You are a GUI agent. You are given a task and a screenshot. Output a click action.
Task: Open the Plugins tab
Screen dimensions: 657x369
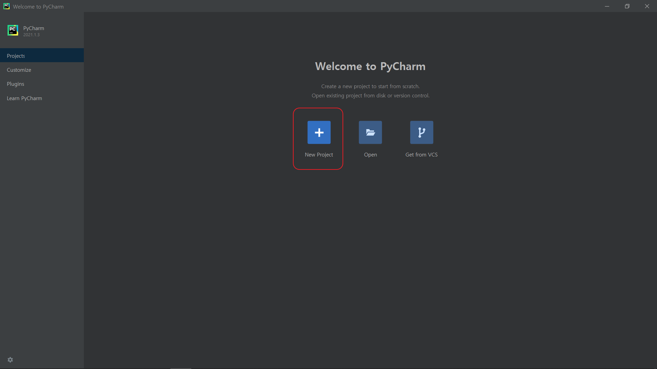15,84
